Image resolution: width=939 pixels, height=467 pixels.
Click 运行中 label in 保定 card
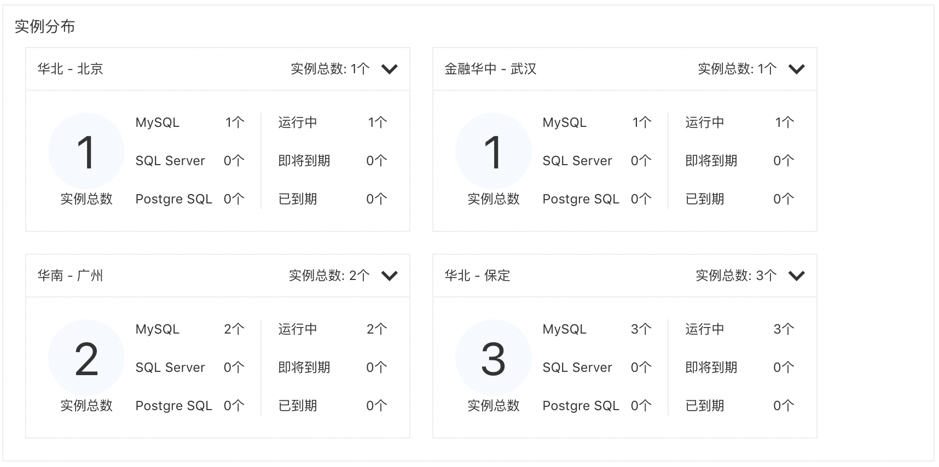point(705,329)
